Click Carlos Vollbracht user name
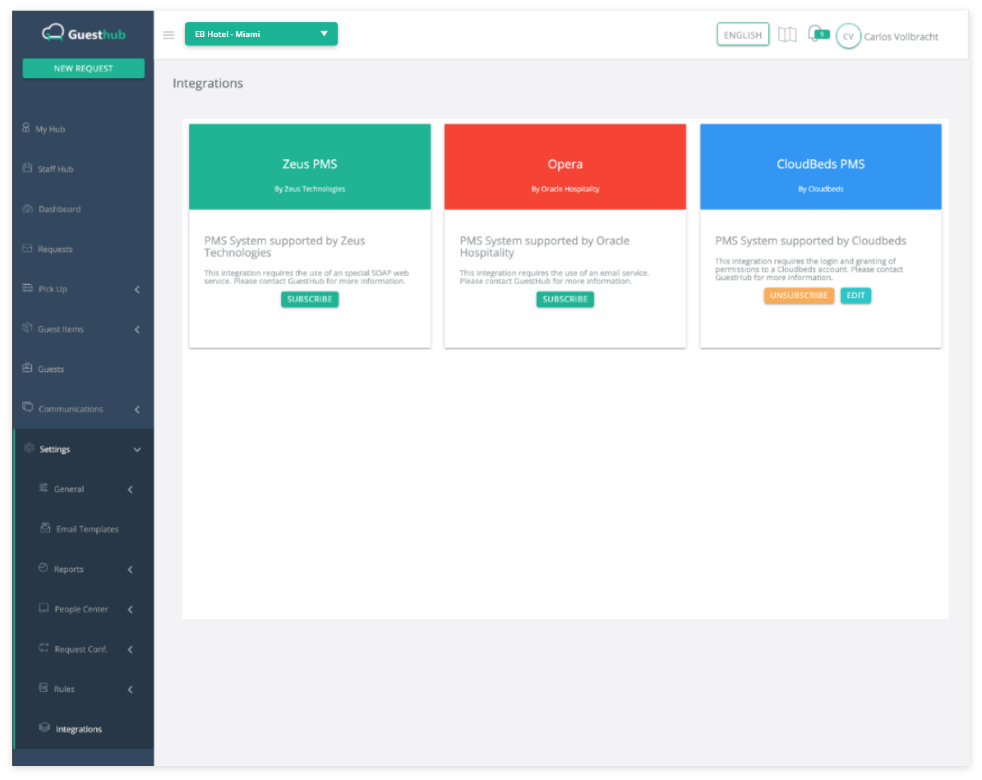 point(901,37)
